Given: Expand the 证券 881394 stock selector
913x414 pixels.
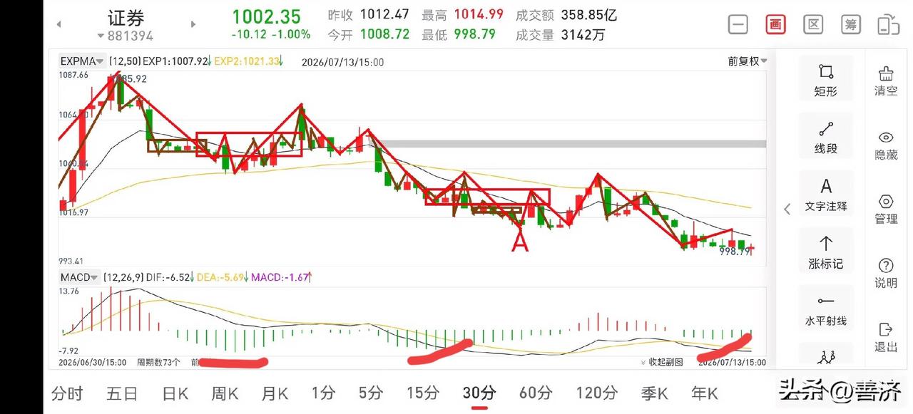Looking at the screenshot, I should 126,26.
